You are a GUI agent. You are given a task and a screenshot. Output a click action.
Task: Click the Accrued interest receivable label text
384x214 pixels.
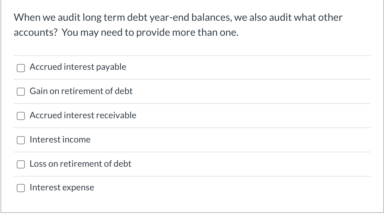click(83, 115)
